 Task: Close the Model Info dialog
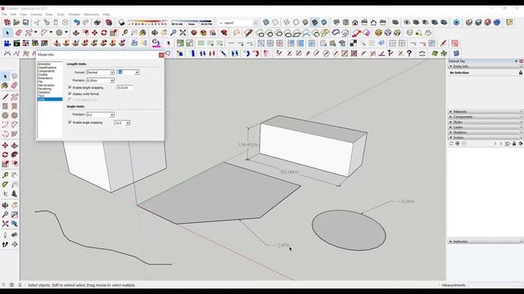tap(161, 55)
